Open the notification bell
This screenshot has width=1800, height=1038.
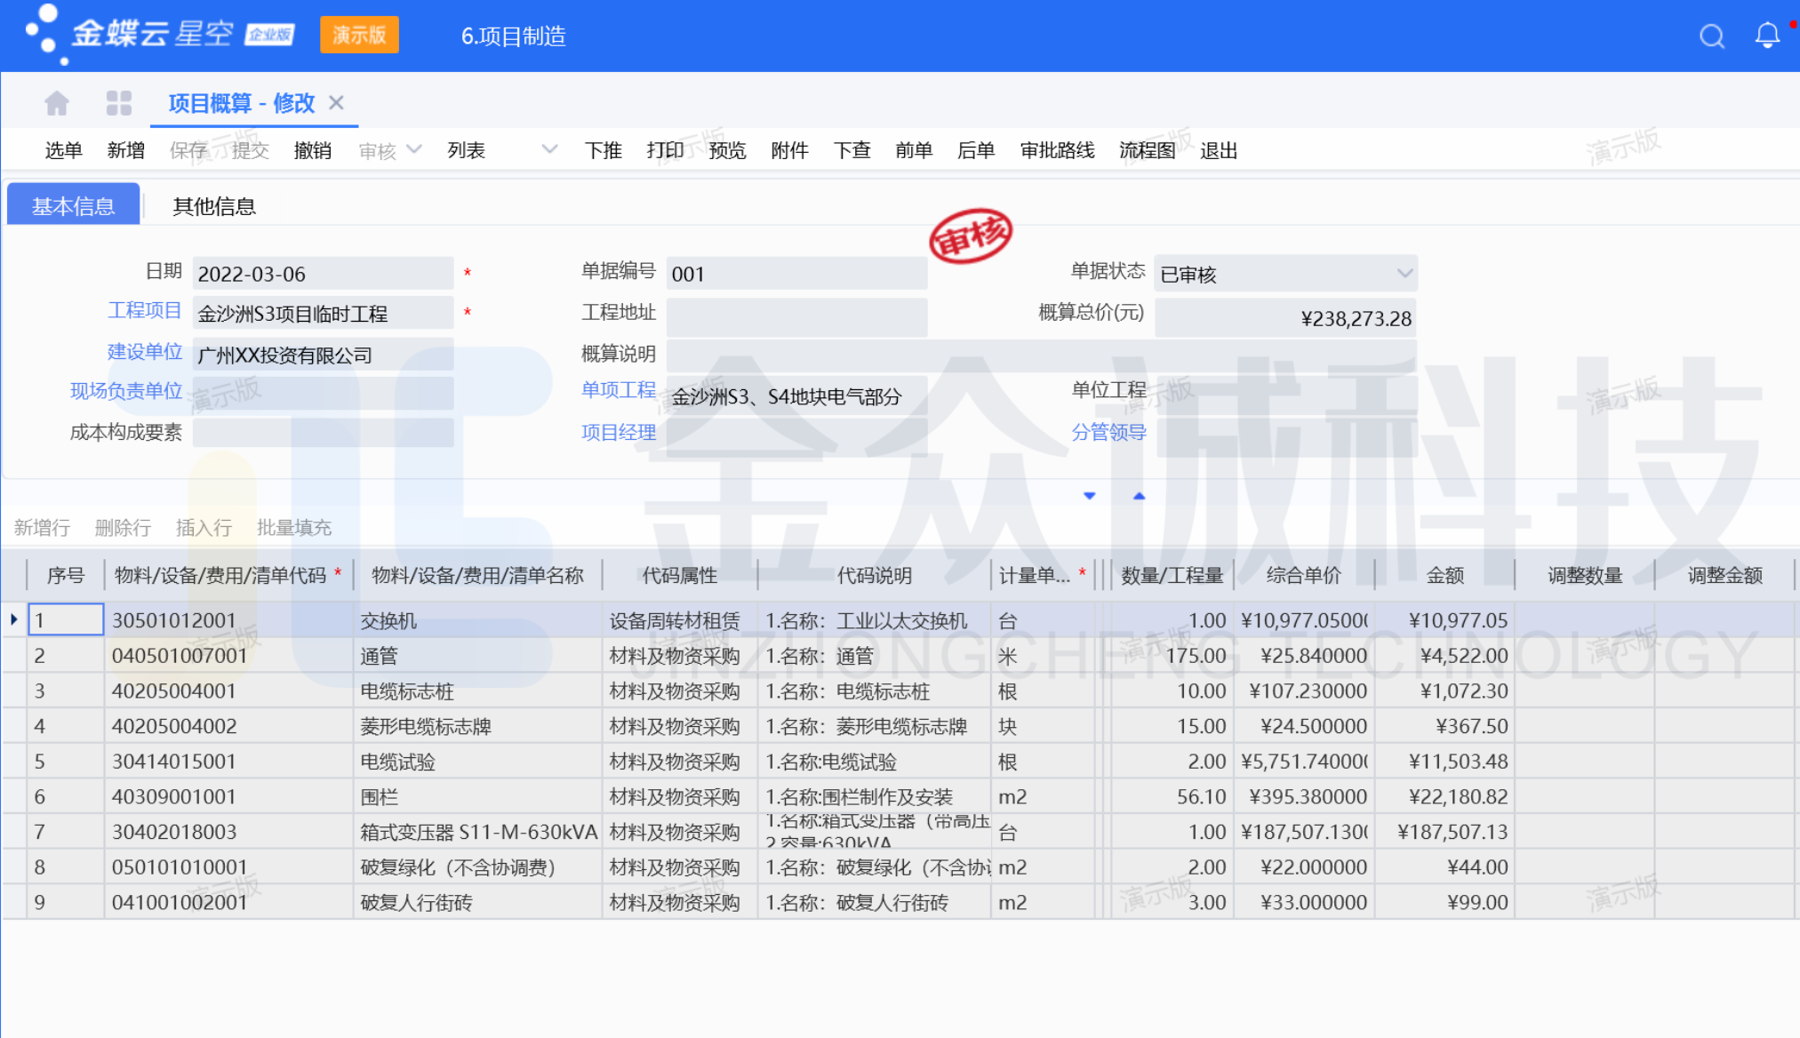(1767, 36)
